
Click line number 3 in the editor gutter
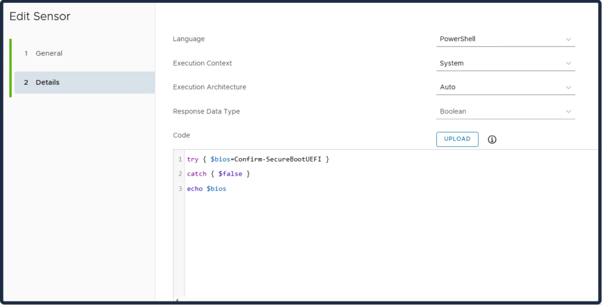click(180, 189)
